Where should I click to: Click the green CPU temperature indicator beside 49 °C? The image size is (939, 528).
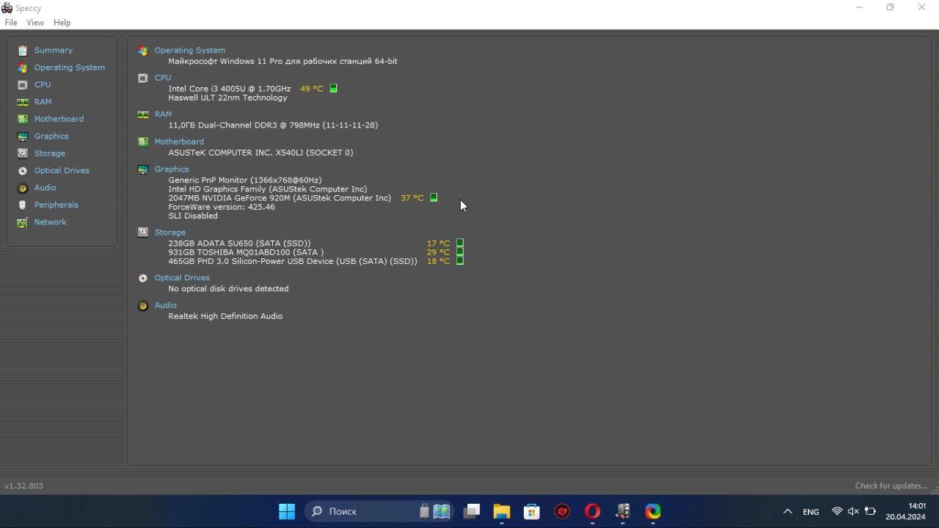(333, 88)
